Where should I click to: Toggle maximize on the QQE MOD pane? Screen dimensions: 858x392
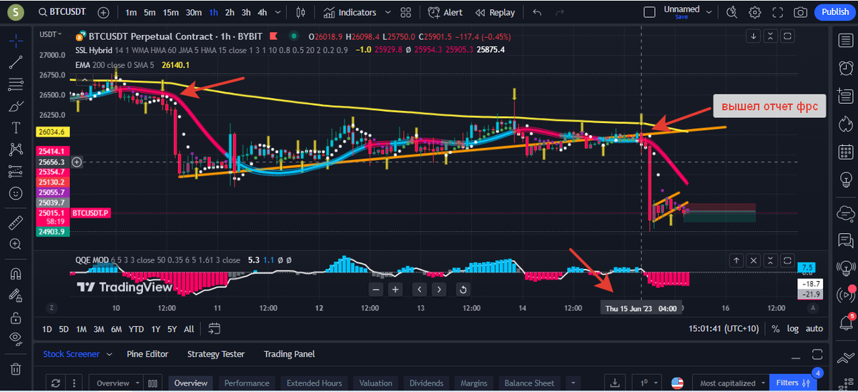(787, 260)
